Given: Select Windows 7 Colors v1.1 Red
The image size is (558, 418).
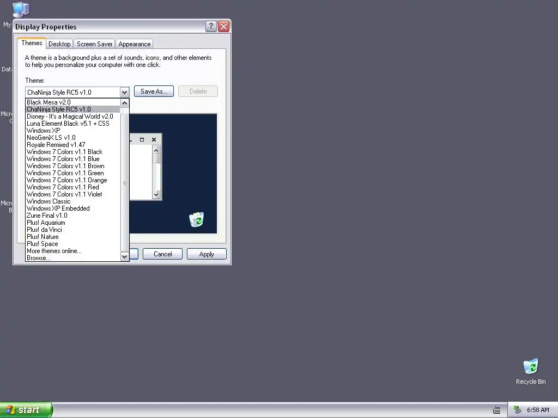Looking at the screenshot, I should point(74,187).
